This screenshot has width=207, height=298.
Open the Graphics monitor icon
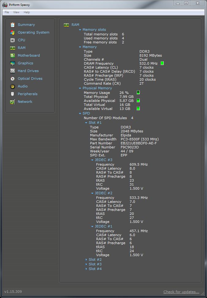point(13,63)
